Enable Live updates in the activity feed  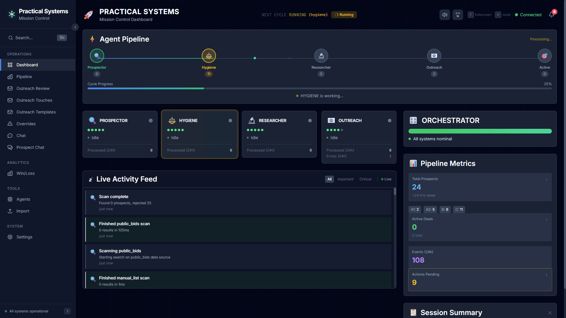[386, 179]
